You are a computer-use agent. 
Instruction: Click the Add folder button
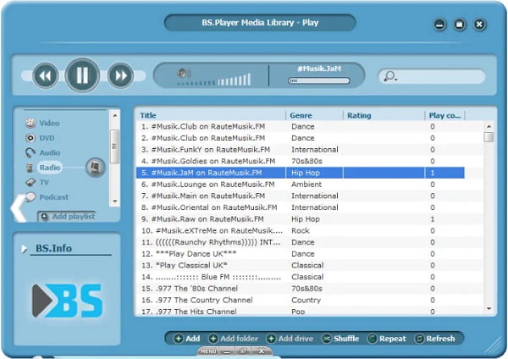pyautogui.click(x=234, y=339)
